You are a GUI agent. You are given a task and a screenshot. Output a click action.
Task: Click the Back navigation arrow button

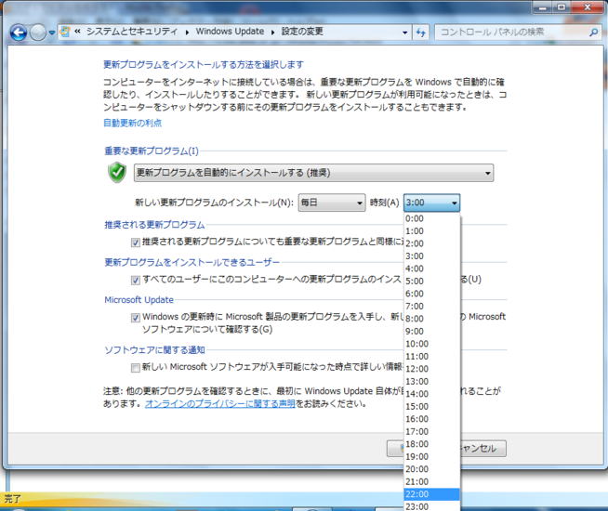[x=19, y=33]
